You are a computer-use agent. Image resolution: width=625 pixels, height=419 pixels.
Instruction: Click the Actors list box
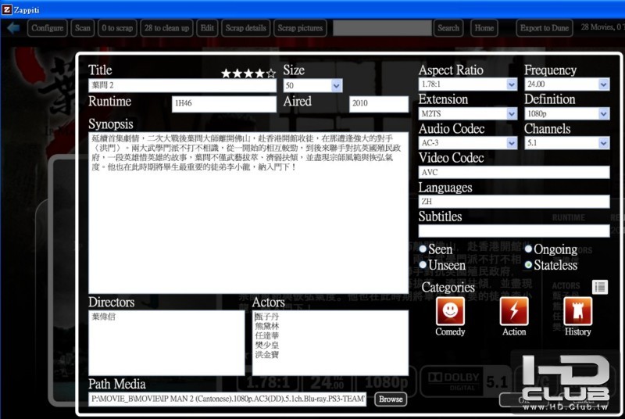click(330, 343)
